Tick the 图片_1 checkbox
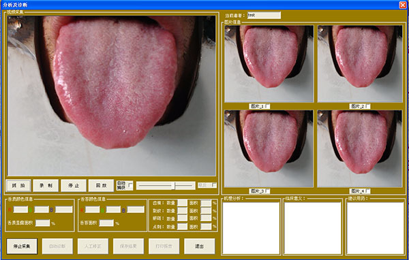The height and width of the screenshot is (260, 409). pos(267,106)
